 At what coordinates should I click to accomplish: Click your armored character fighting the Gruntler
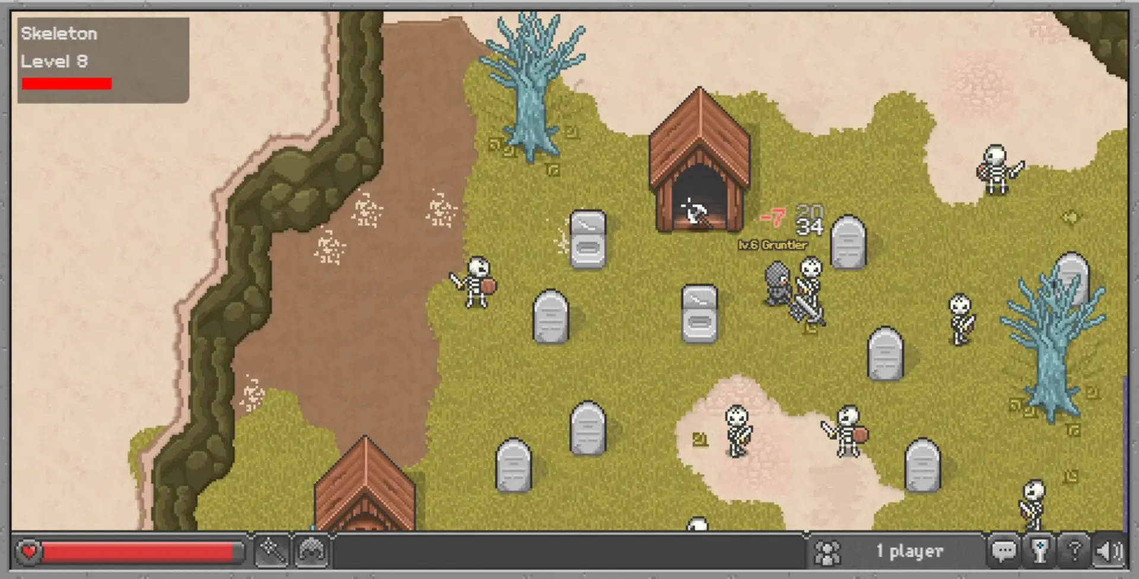click(778, 291)
